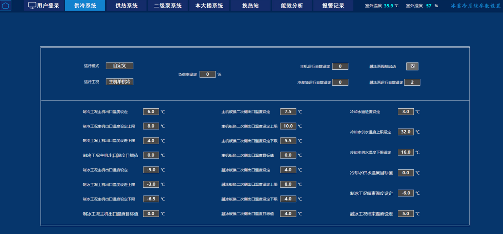This screenshot has width=503, height=234.
Task: Edit the 主机运行台数设定 value box
Action: tap(340, 66)
